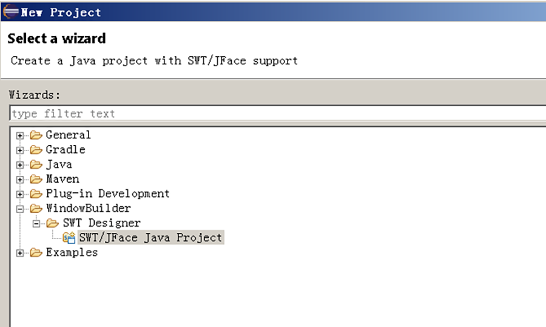
Task: Select SWT/JFace Java Project item
Action: (150, 237)
